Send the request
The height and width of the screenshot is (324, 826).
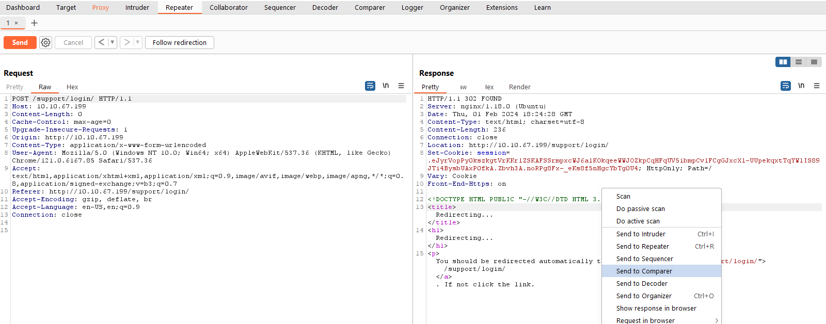tap(20, 42)
